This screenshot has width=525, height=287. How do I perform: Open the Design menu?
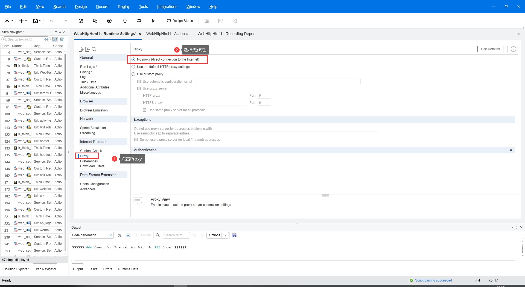click(81, 7)
